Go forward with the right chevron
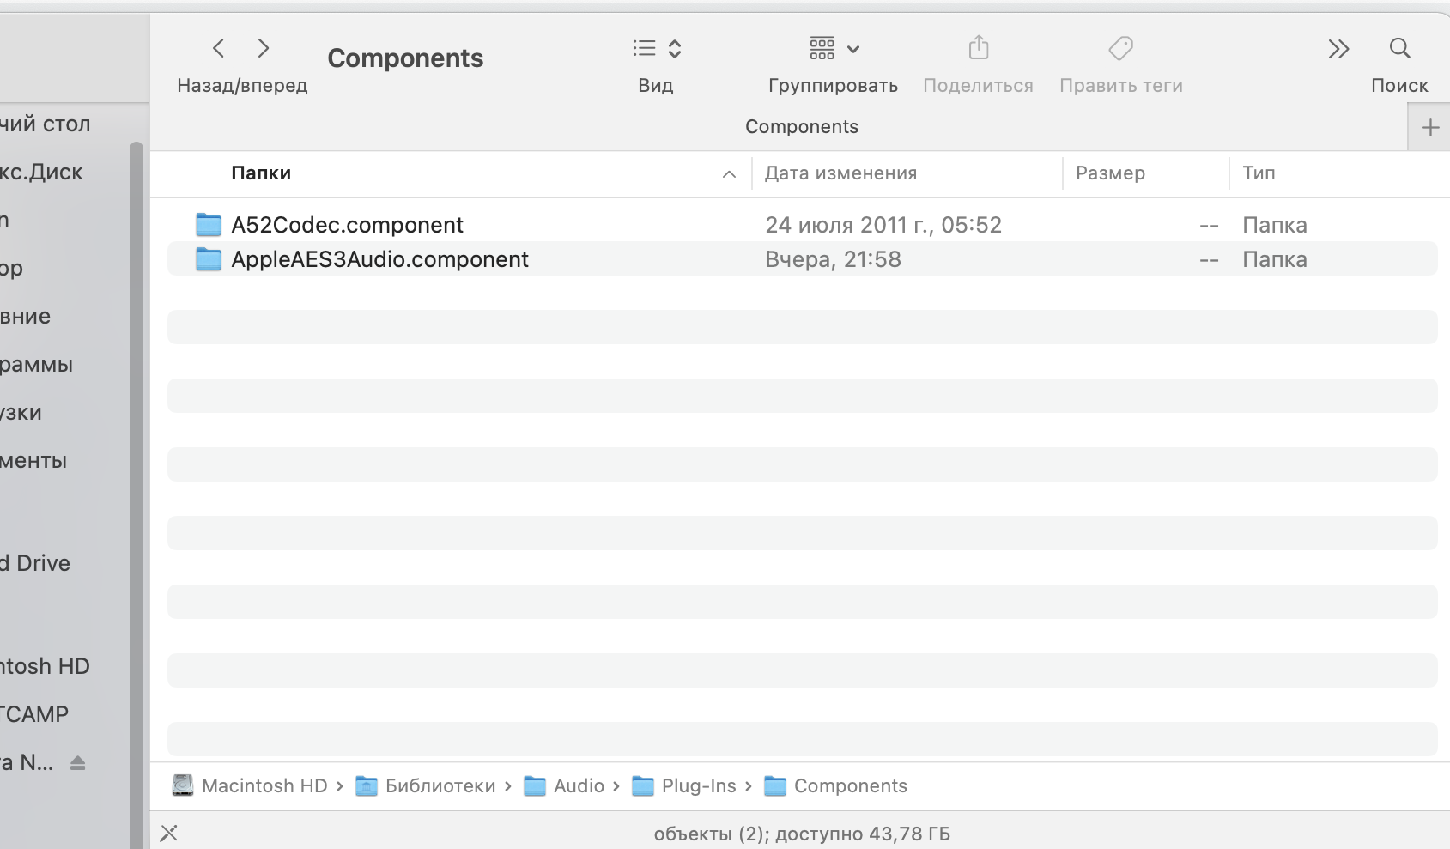This screenshot has height=849, width=1450. click(x=264, y=49)
